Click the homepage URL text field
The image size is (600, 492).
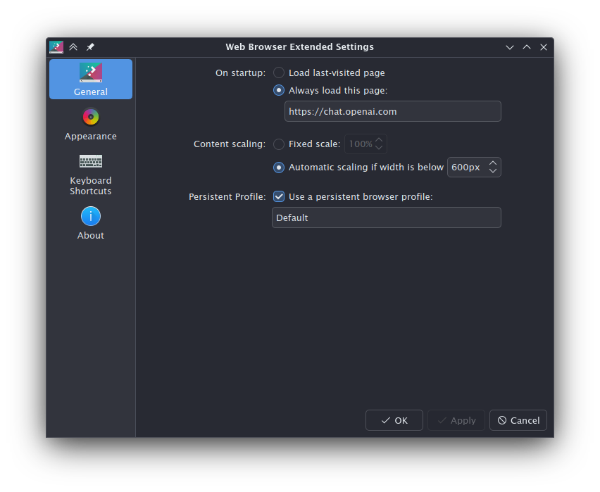pos(392,111)
